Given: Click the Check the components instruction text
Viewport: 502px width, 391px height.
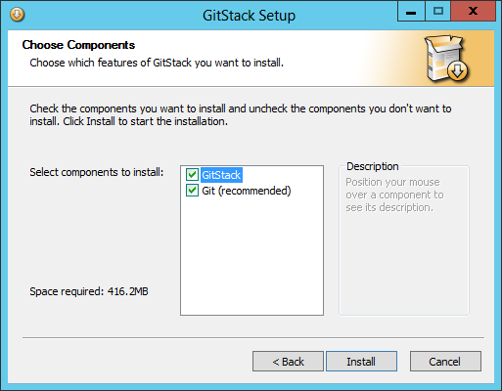Looking at the screenshot, I should (x=241, y=114).
